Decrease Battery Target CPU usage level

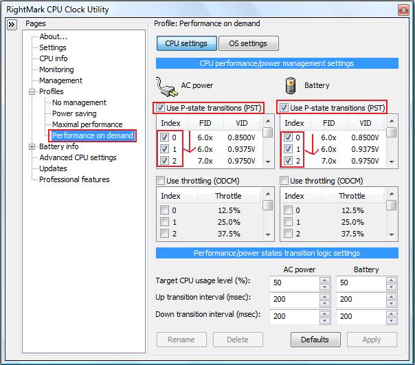click(391, 287)
